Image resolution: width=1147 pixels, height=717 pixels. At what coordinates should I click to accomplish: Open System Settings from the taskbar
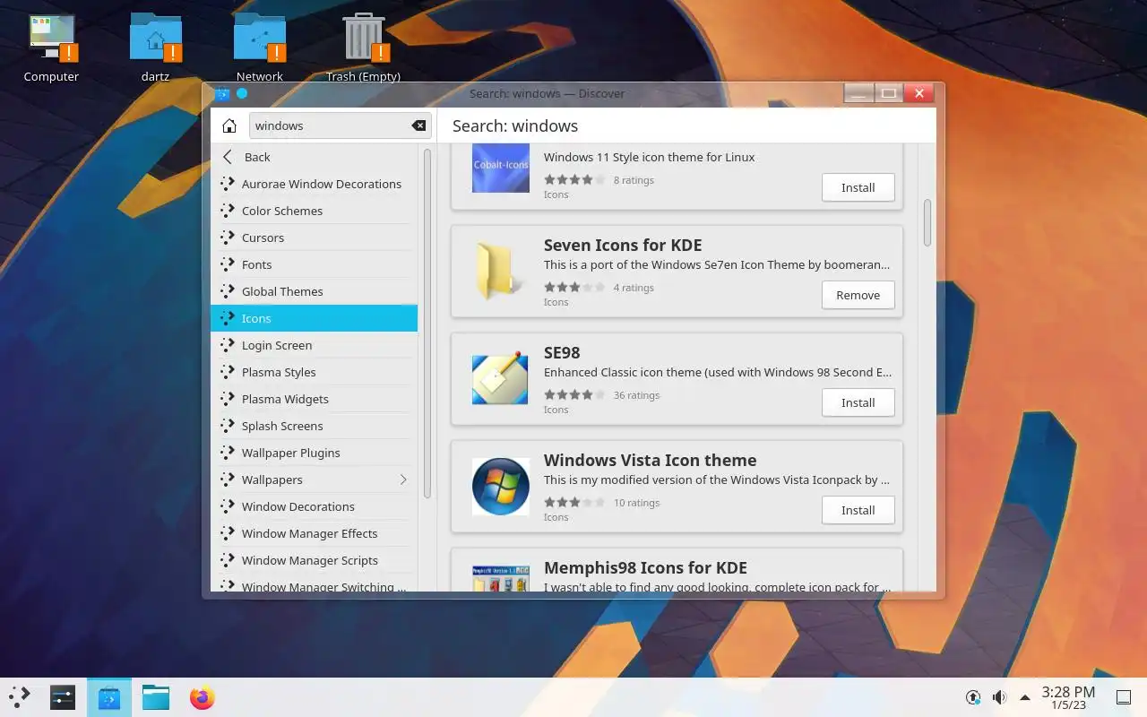pos(63,697)
